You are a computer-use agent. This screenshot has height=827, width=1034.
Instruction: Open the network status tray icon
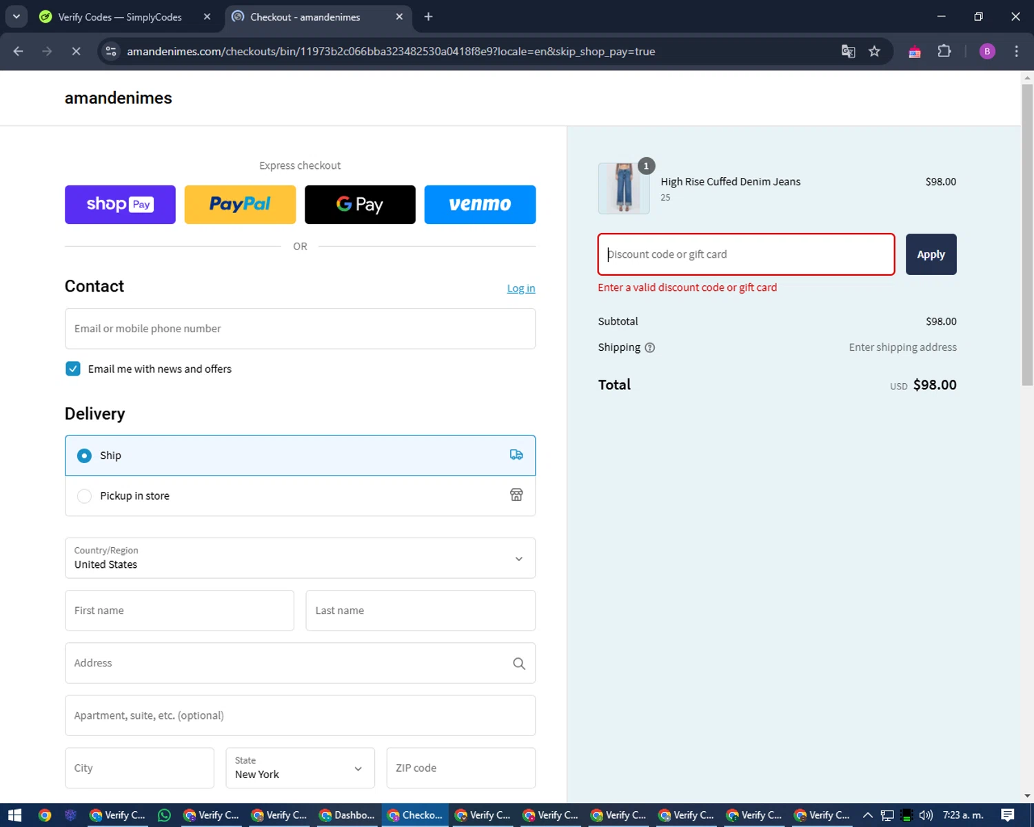tap(887, 815)
